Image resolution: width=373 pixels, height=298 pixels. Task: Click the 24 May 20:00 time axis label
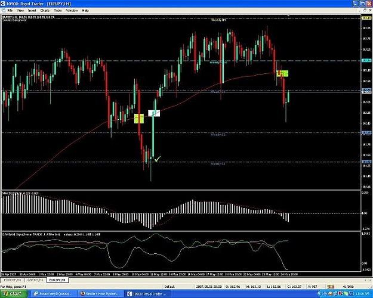click(289, 274)
